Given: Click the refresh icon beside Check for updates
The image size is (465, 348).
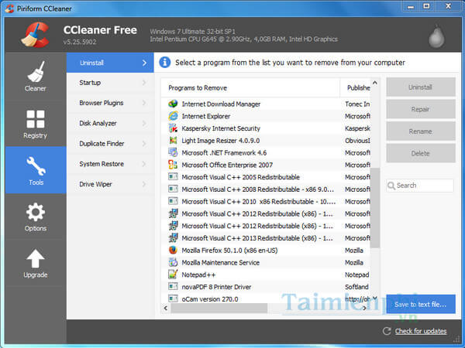Looking at the screenshot, I should [x=387, y=331].
